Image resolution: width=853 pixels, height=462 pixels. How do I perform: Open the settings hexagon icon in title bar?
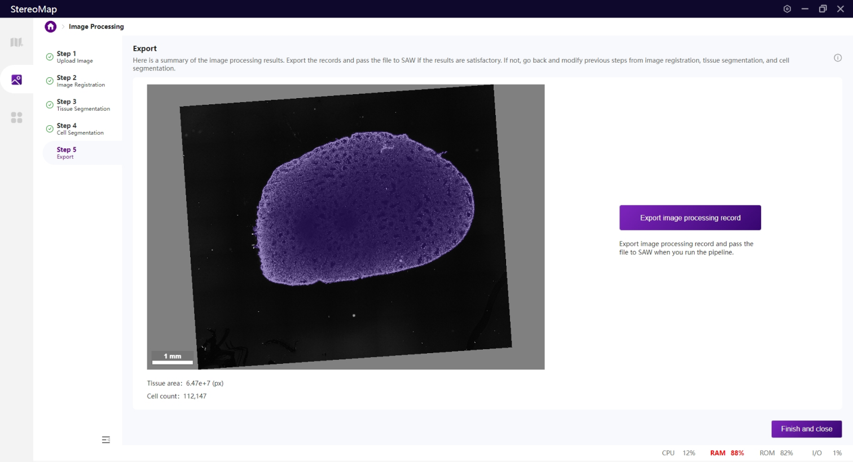click(787, 9)
